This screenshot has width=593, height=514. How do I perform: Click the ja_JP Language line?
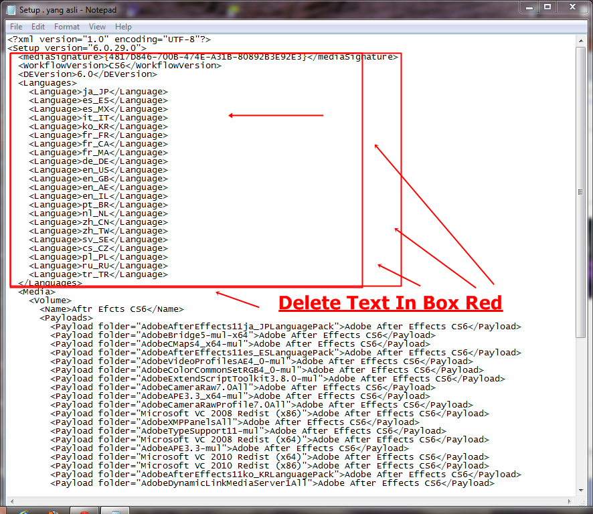pos(98,92)
